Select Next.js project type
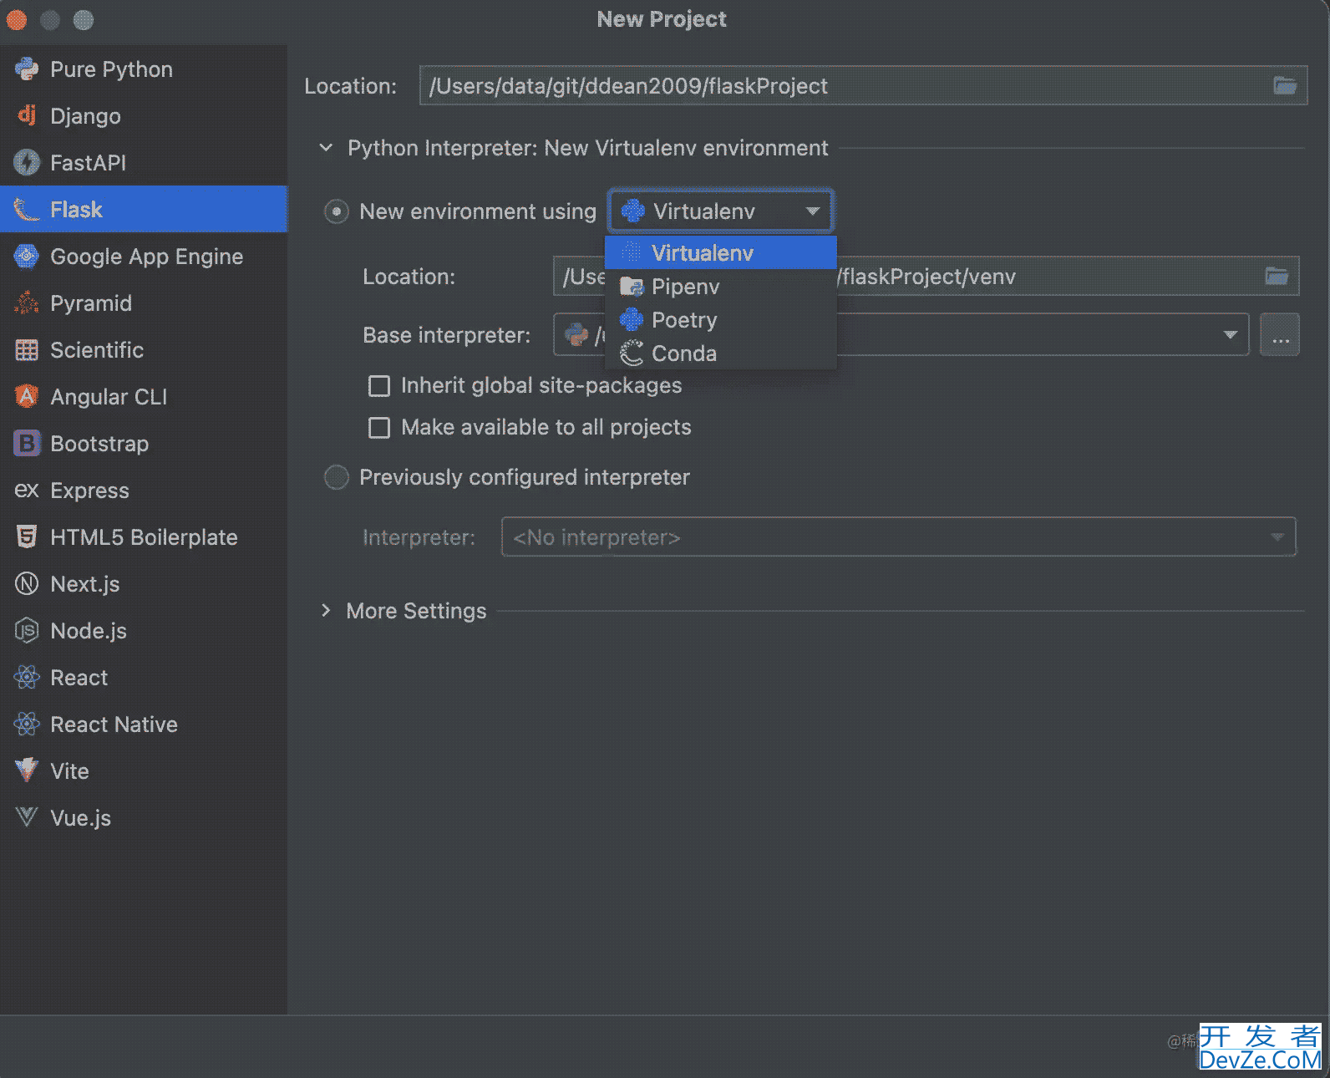The height and width of the screenshot is (1078, 1330). click(144, 583)
